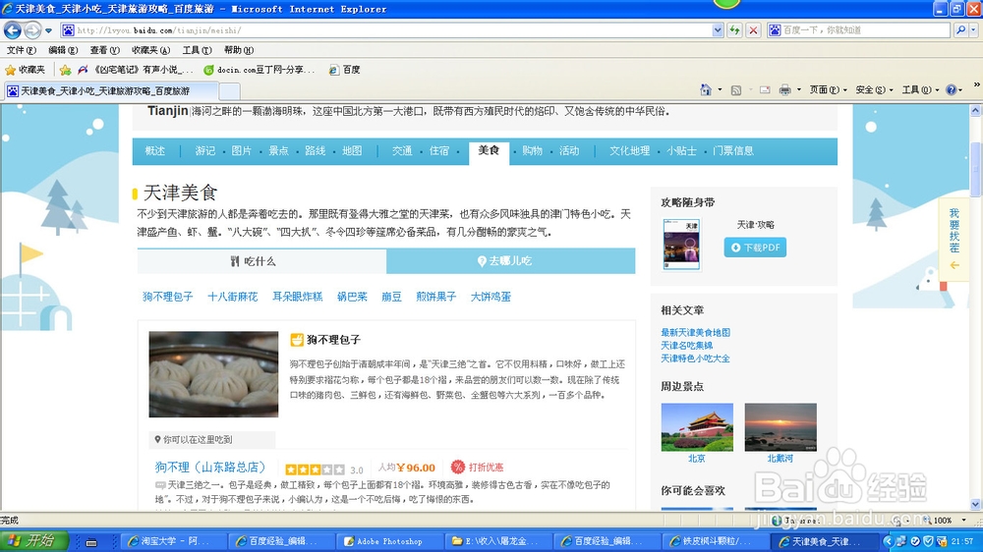
Task: Open the 收藏夹 menu in menu bar
Action: point(150,50)
